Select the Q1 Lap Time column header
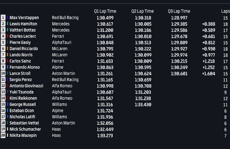This screenshot has height=149, width=230. pyautogui.click(x=105, y=11)
